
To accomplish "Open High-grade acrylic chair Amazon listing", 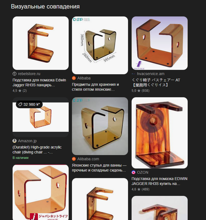I will click(x=37, y=150).
